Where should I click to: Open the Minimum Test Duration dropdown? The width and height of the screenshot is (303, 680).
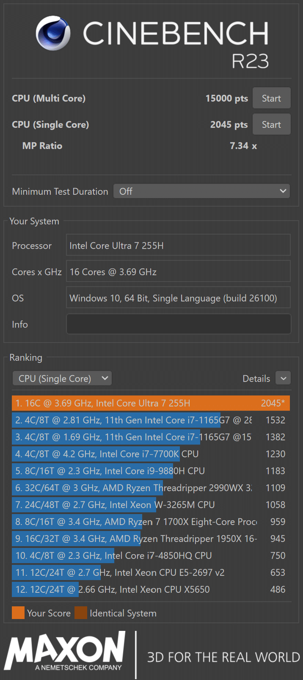(x=201, y=191)
